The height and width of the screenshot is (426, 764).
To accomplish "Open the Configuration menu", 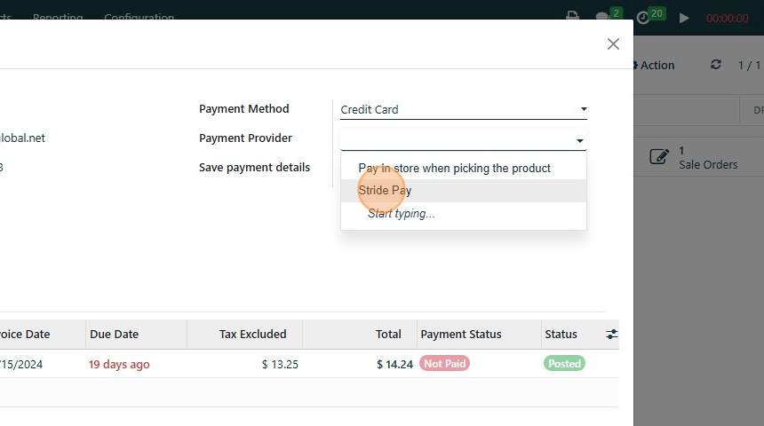I will (139, 18).
